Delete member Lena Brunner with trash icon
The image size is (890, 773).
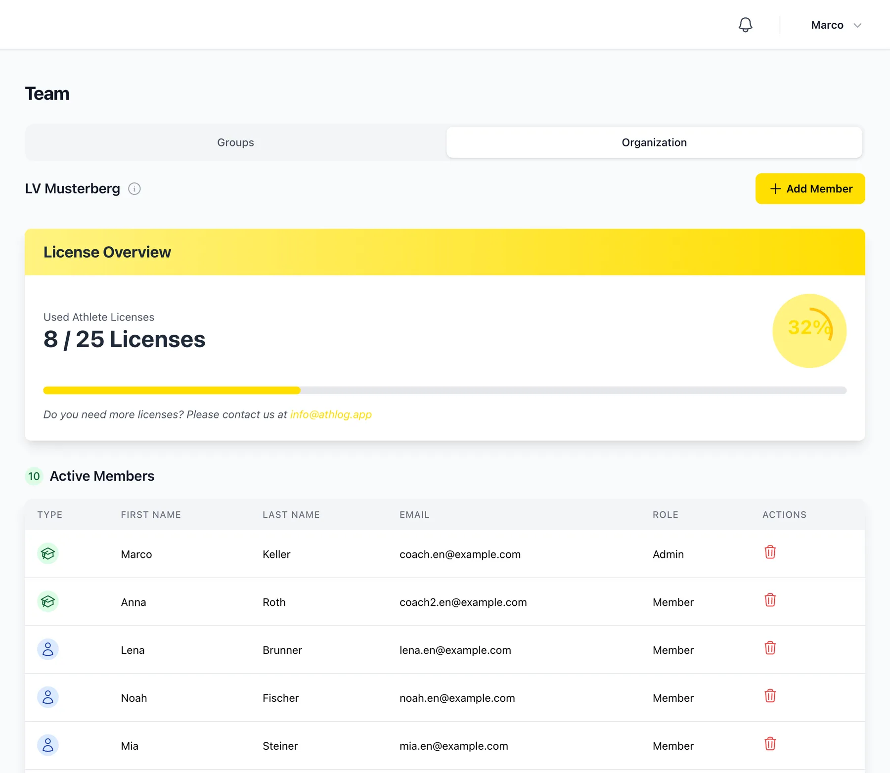tap(770, 648)
